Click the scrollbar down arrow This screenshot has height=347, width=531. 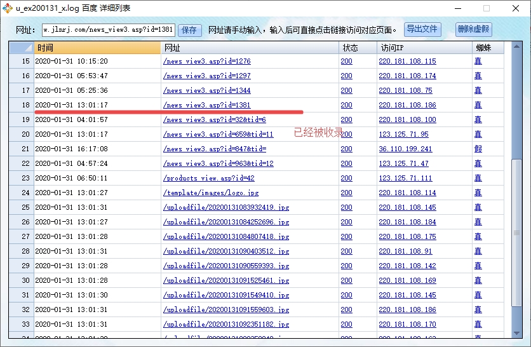(x=515, y=332)
